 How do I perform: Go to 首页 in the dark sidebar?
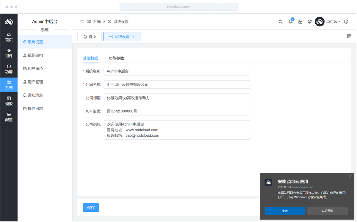[x=9, y=37]
